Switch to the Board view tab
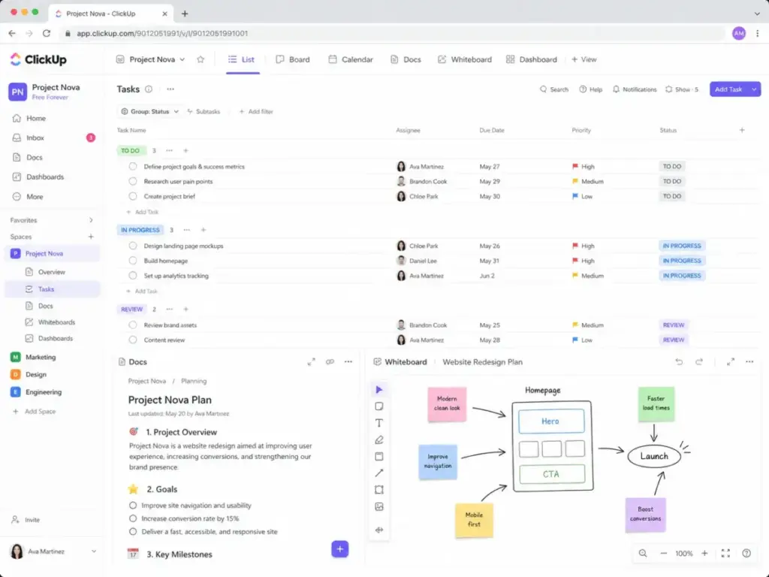 (x=293, y=59)
